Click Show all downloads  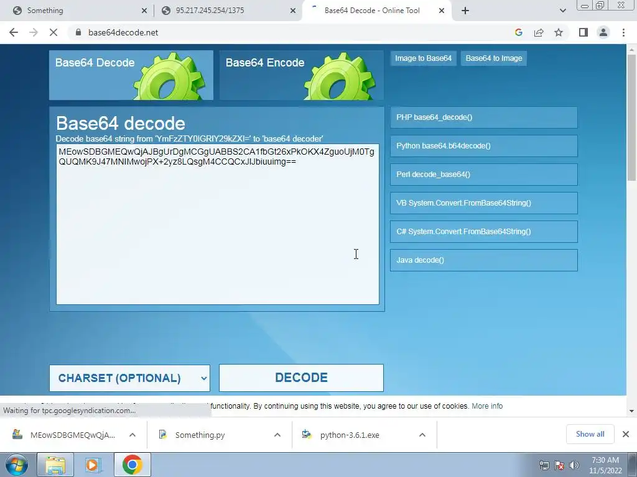pos(590,434)
